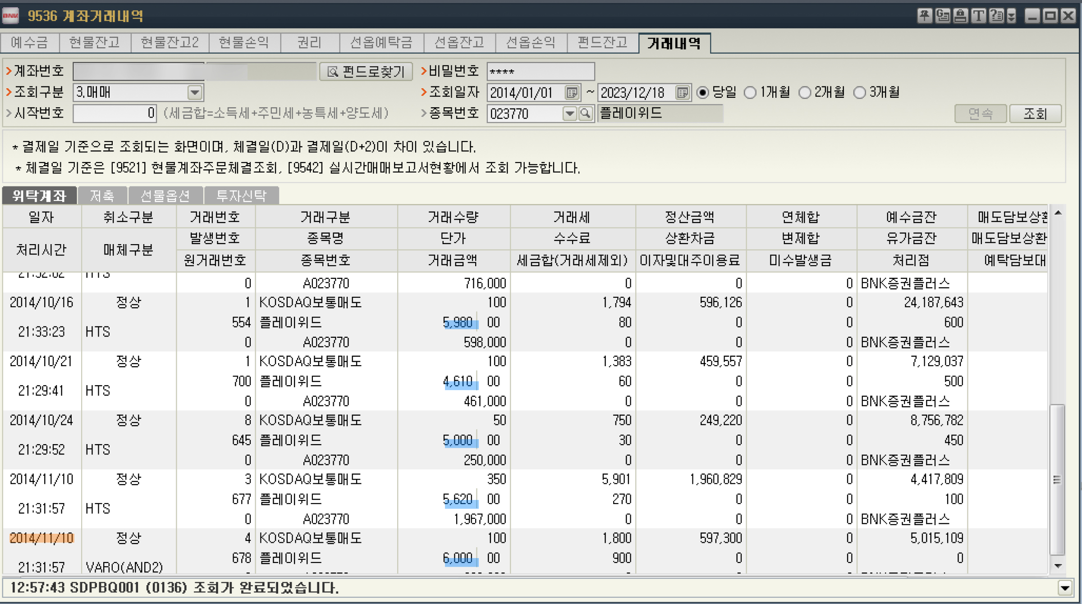Open start-date calendar icon next to 2014/01/01
The width and height of the screenshot is (1082, 604).
(572, 93)
